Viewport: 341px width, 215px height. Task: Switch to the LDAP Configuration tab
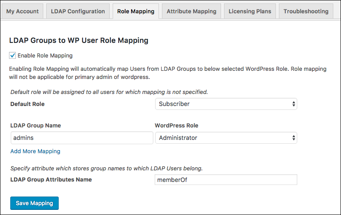78,11
